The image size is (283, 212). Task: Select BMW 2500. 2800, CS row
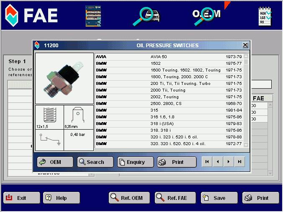tap(169, 103)
